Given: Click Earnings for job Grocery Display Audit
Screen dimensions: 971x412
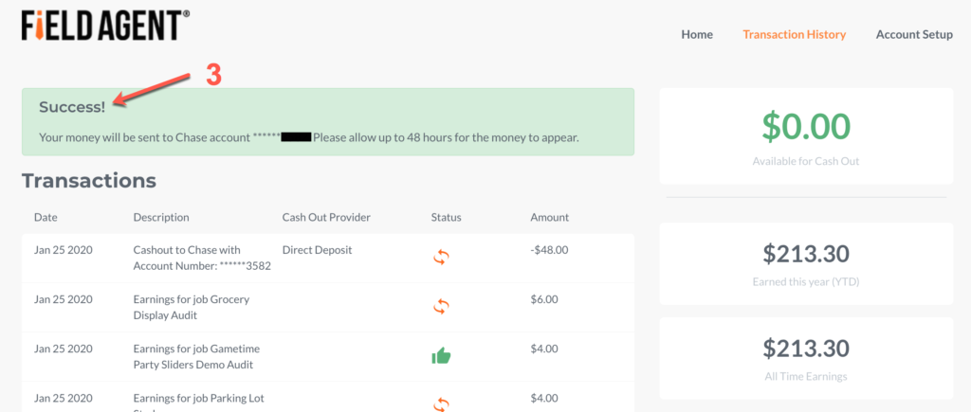Looking at the screenshot, I should (x=192, y=307).
